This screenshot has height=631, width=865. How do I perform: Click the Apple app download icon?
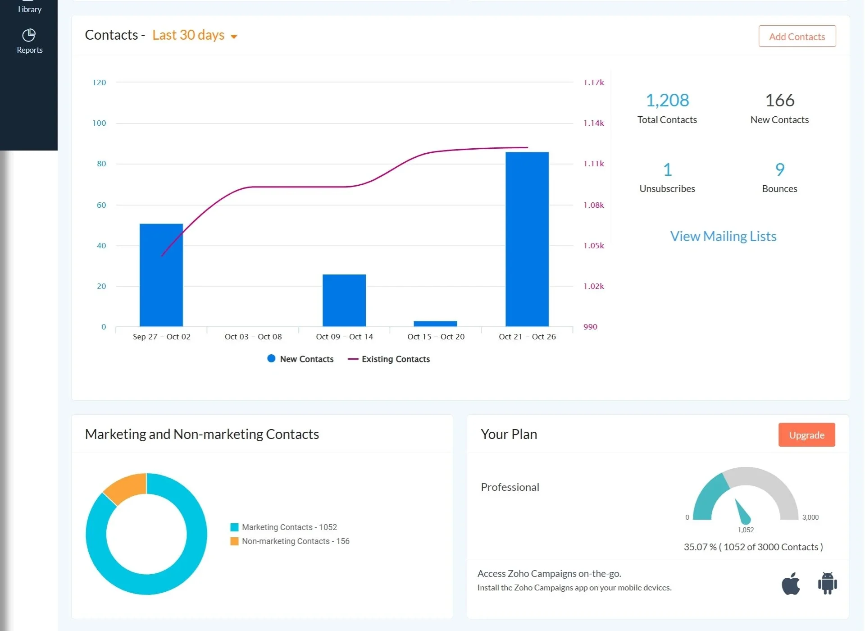tap(791, 583)
